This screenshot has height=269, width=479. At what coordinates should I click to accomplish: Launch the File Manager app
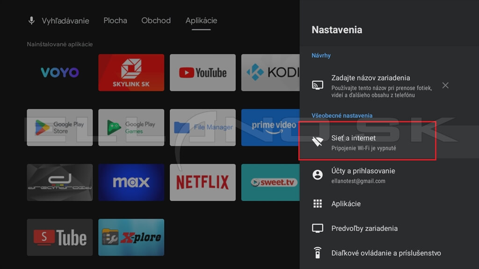(203, 127)
